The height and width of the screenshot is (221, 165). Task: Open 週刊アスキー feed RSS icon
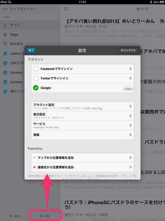(5, 92)
